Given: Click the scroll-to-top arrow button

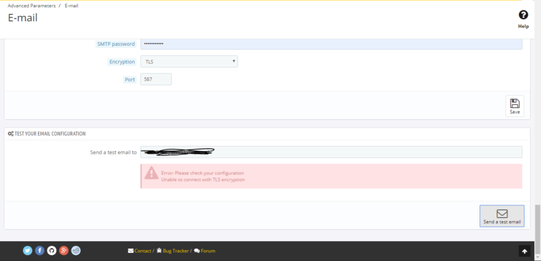Looking at the screenshot, I should pos(524,251).
